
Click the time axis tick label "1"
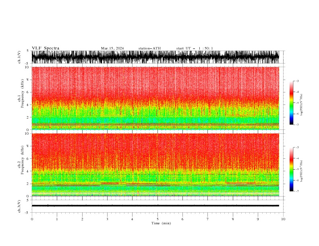(x=57, y=219)
